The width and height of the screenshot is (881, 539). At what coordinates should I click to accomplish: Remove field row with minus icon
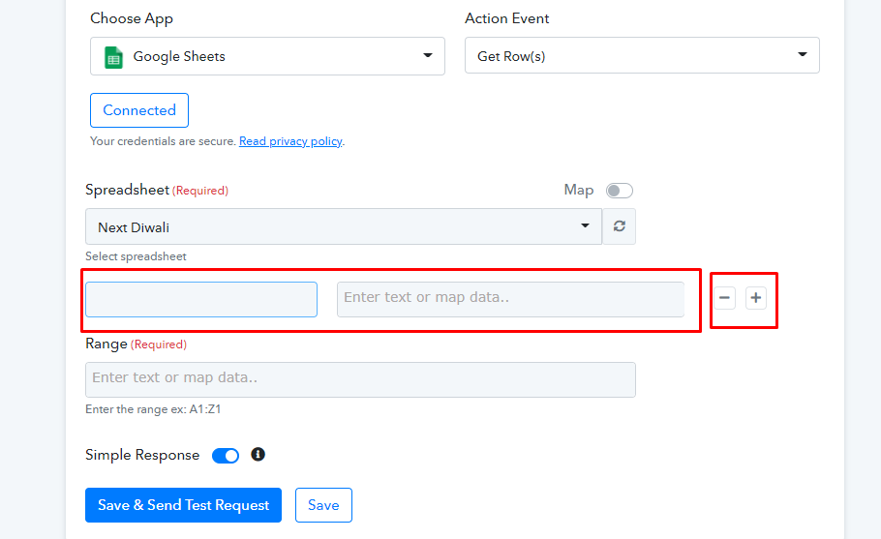pos(725,298)
